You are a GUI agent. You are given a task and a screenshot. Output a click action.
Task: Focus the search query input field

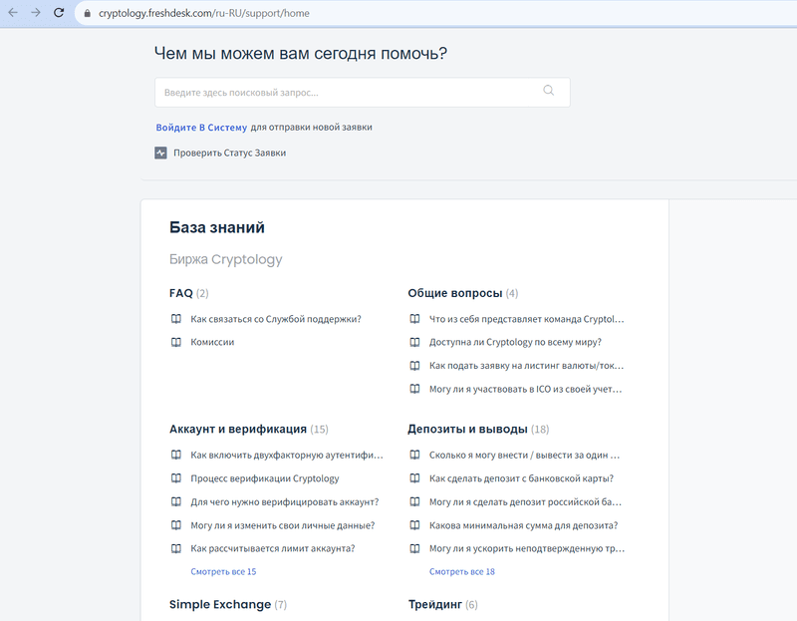point(363,92)
